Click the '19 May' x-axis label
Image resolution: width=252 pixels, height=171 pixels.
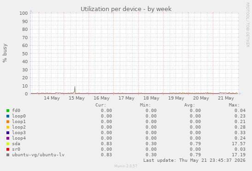tap(176, 98)
